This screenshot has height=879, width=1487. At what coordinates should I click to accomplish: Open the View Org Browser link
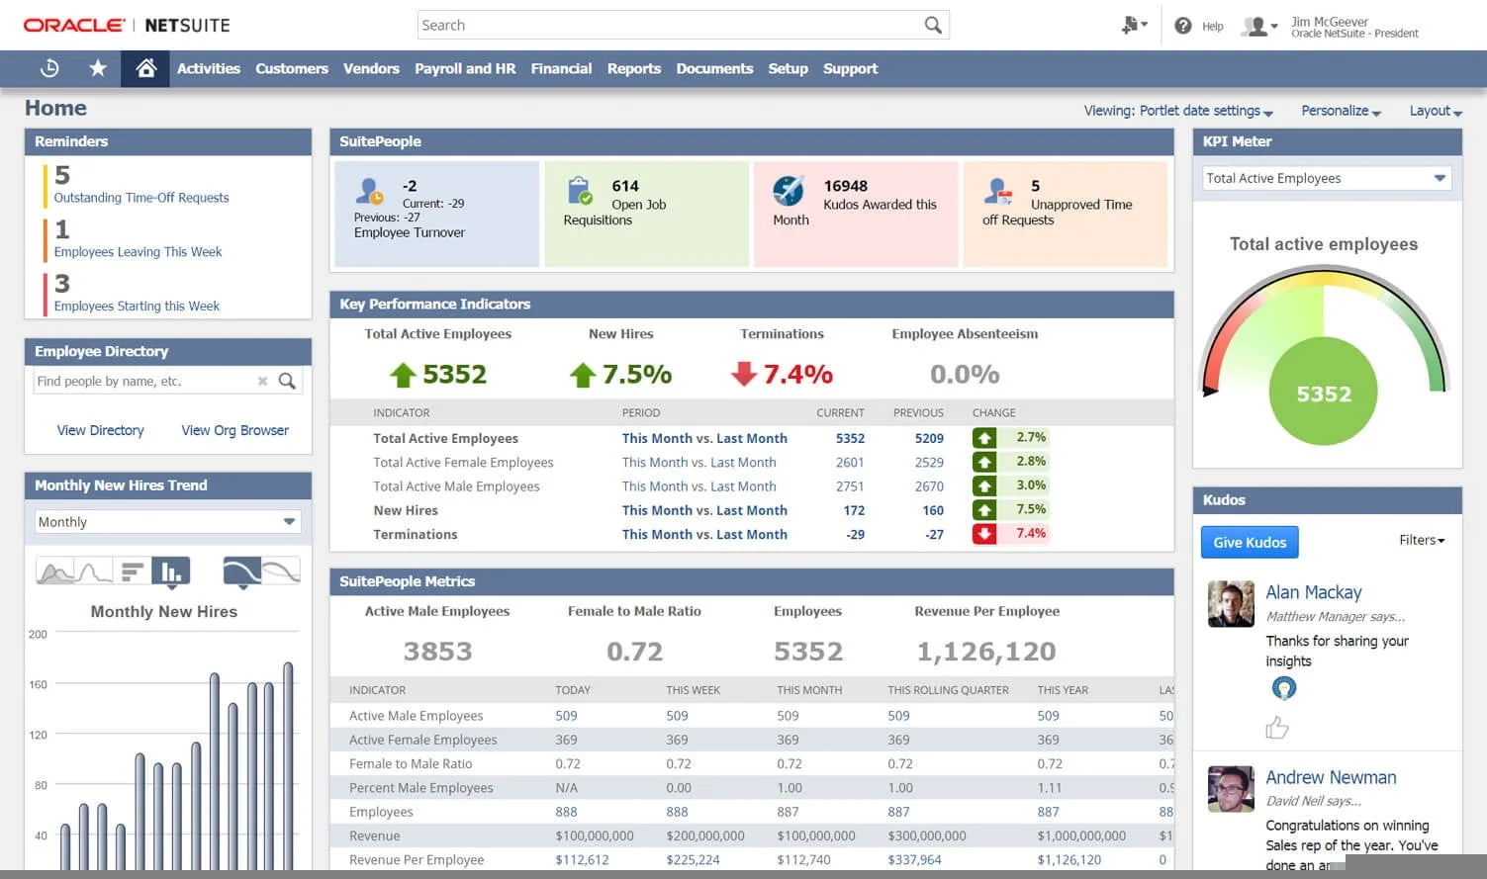234,430
